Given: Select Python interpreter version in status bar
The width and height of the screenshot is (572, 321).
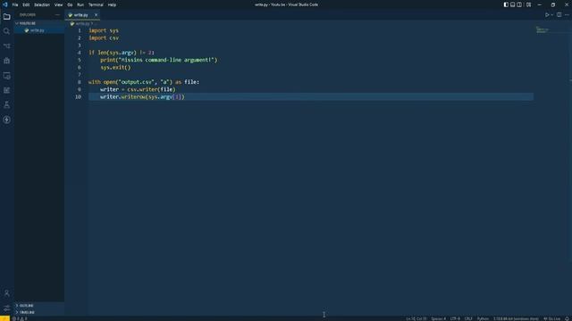Looking at the screenshot, I should coord(516,318).
